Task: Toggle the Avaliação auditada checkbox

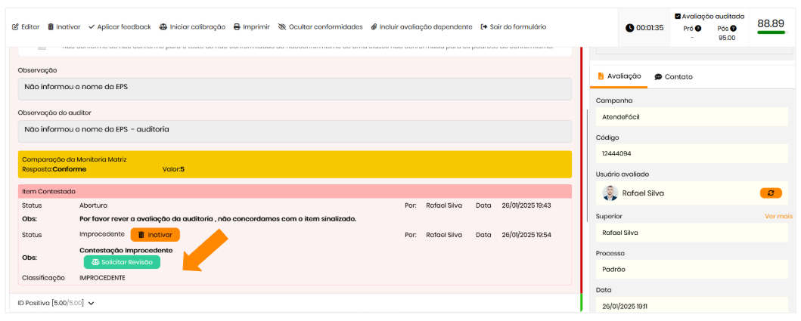Action: click(677, 16)
